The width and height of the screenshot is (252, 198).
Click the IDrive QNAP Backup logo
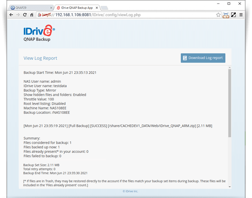click(x=39, y=33)
